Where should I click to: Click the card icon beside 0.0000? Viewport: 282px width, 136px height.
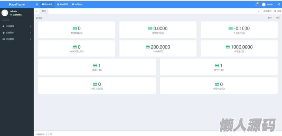click(x=150, y=28)
